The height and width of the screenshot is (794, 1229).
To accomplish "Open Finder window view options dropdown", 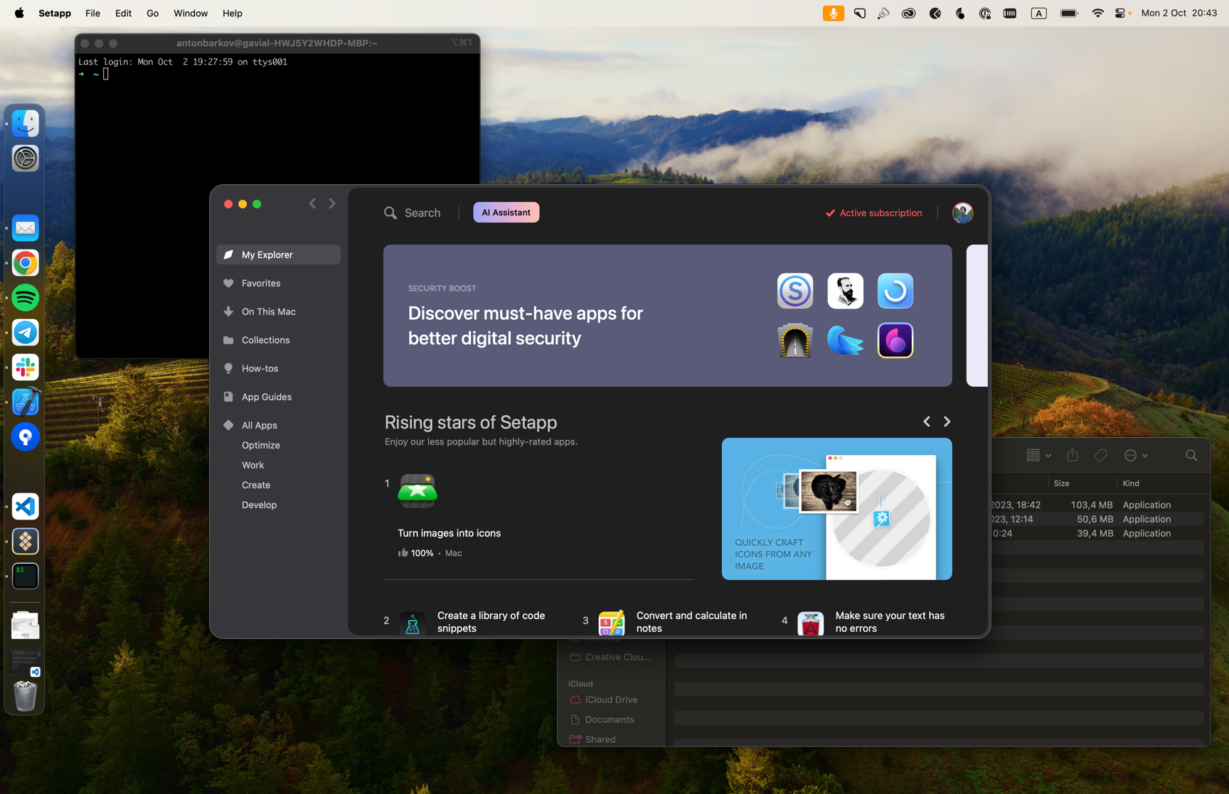I will point(1038,456).
